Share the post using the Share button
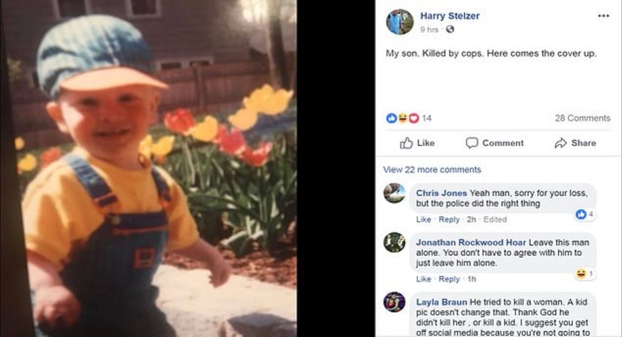622x337 pixels. click(575, 143)
